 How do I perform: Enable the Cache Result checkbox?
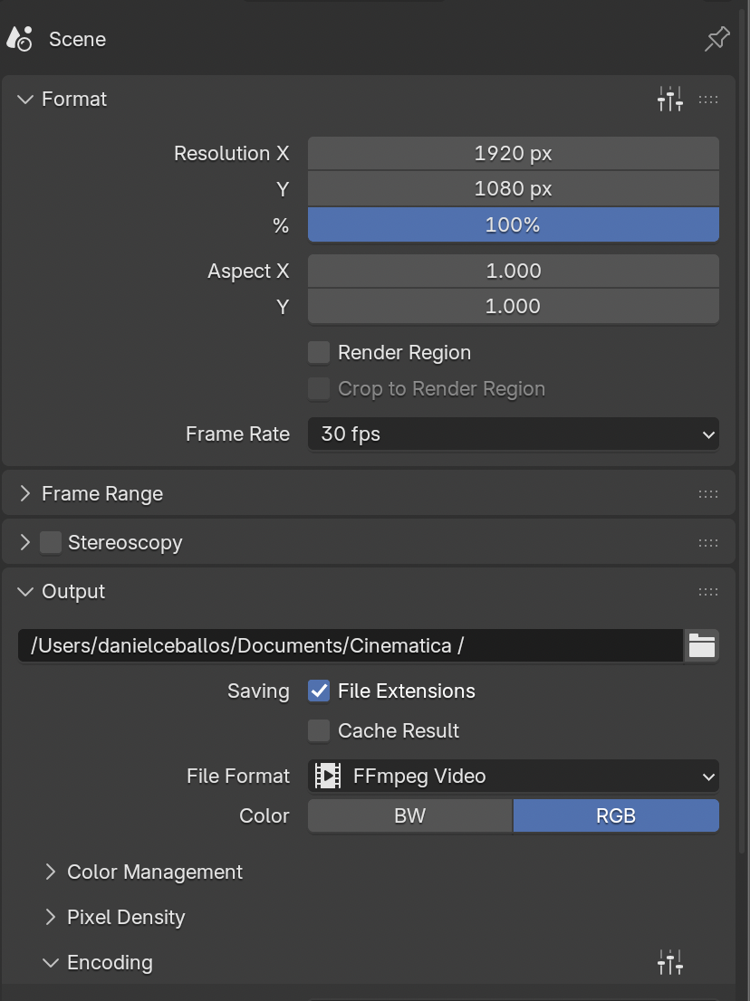(319, 731)
